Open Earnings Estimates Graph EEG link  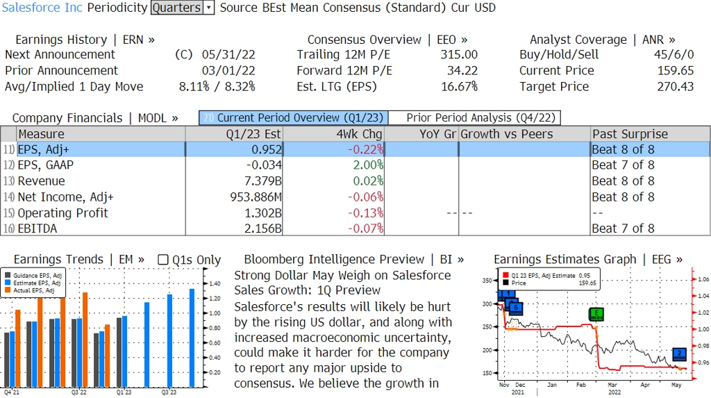click(x=588, y=260)
